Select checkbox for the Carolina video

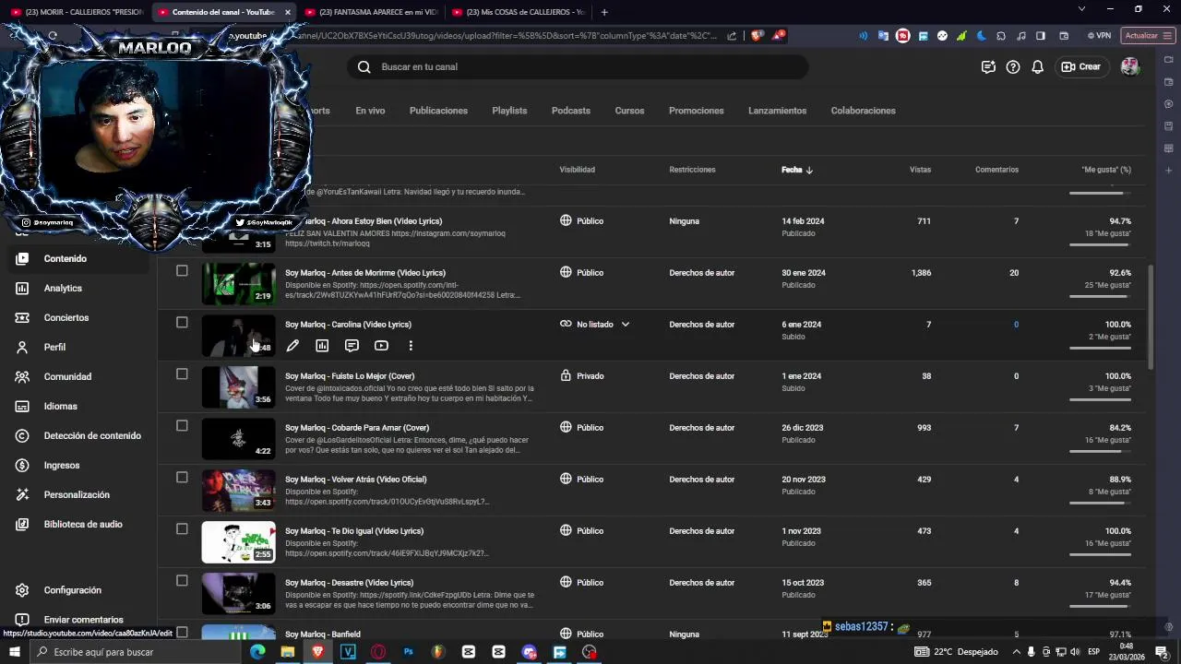coord(182,323)
